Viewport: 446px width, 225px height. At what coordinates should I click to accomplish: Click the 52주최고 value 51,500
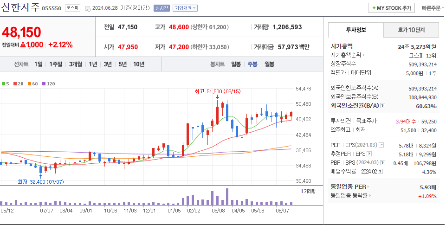408,130
